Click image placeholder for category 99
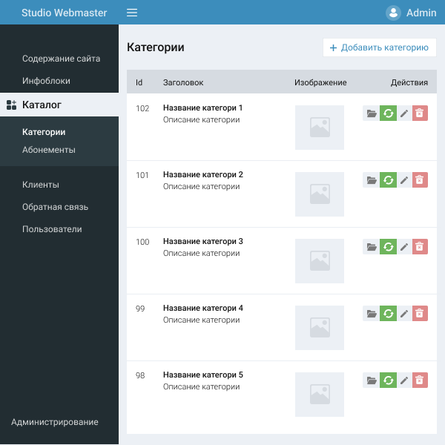This screenshot has height=445, width=445. point(320,328)
